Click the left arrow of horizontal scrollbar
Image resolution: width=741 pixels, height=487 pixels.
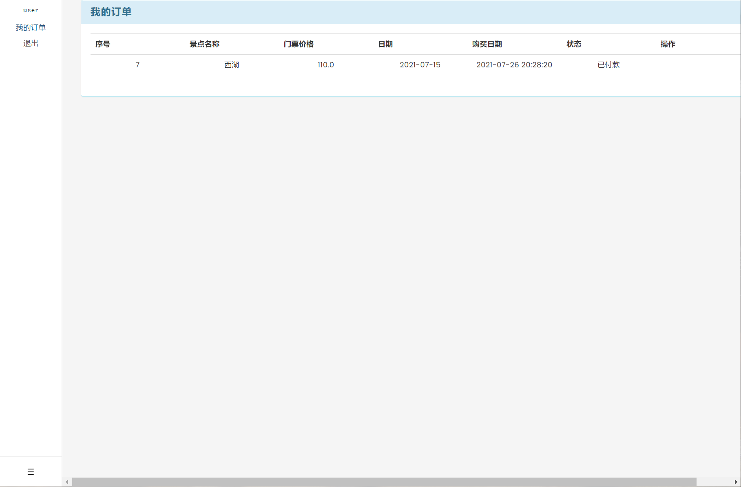point(67,481)
